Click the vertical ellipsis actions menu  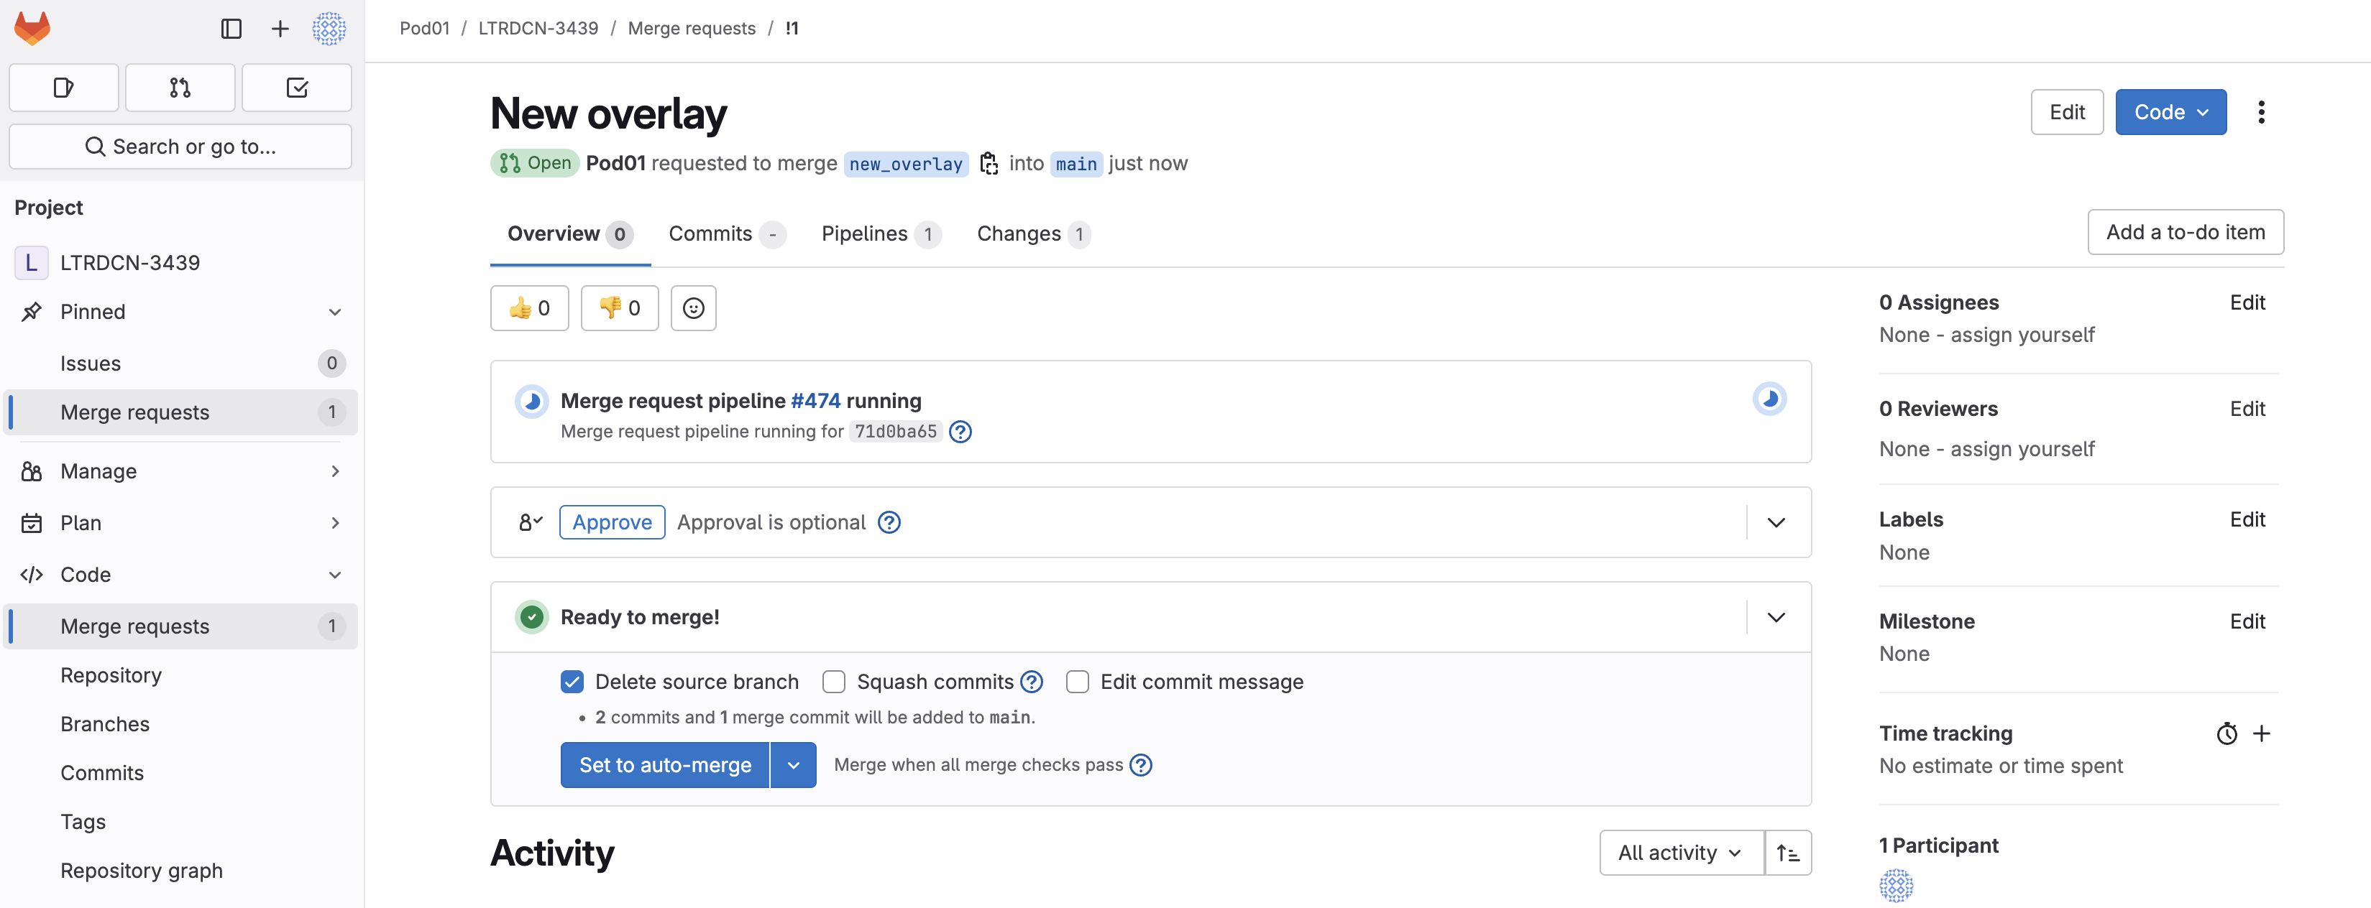2260,112
